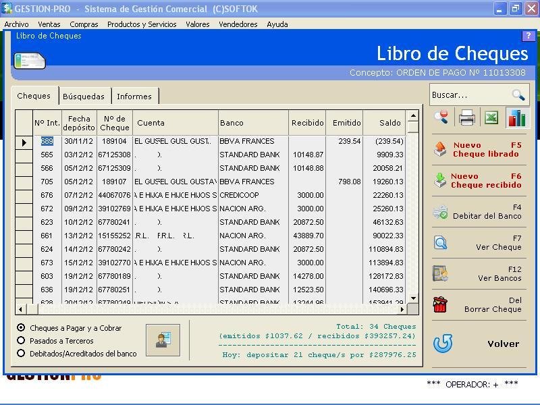The height and width of the screenshot is (405, 540).
Task: Click the person with document icon button
Action: click(x=163, y=341)
